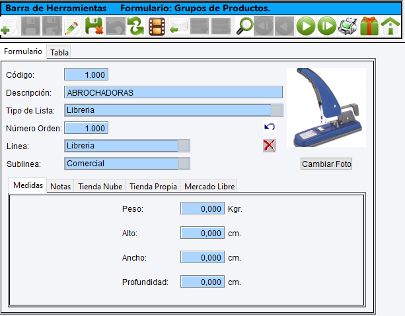Click the stapler product photo
Image resolution: width=405 pixels, height=316 pixels.
pos(326,108)
